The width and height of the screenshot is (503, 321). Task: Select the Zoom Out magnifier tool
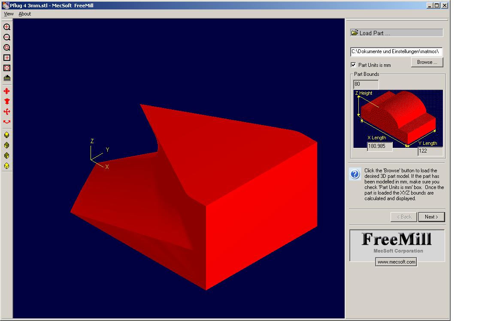tap(7, 37)
